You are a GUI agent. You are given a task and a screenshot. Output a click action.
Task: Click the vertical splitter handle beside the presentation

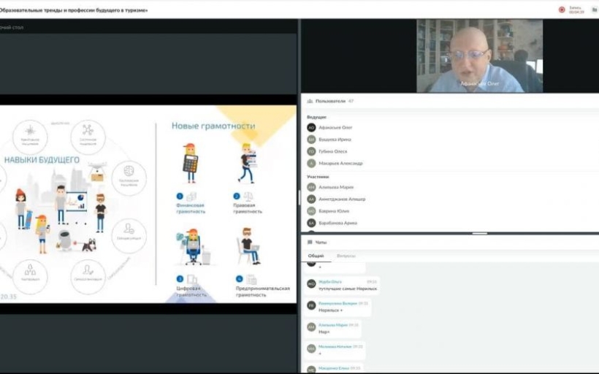(x=299, y=197)
